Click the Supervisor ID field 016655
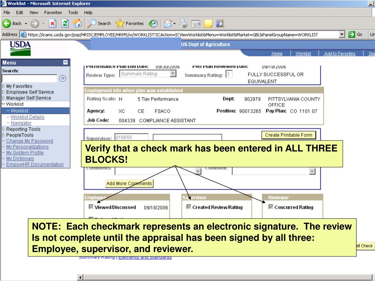 tap(131, 137)
